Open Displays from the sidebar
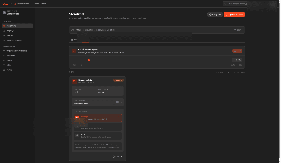Screen dimensions: 281x163 (x=17, y=31)
